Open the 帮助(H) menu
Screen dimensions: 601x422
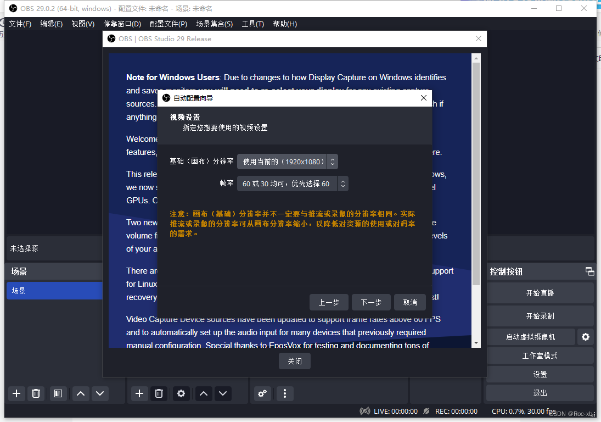tap(285, 24)
